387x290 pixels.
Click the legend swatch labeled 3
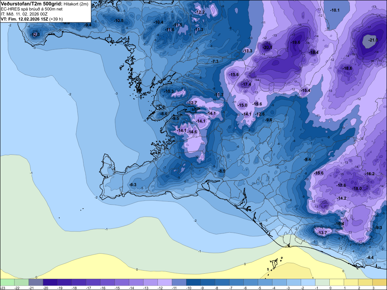tap(379, 282)
